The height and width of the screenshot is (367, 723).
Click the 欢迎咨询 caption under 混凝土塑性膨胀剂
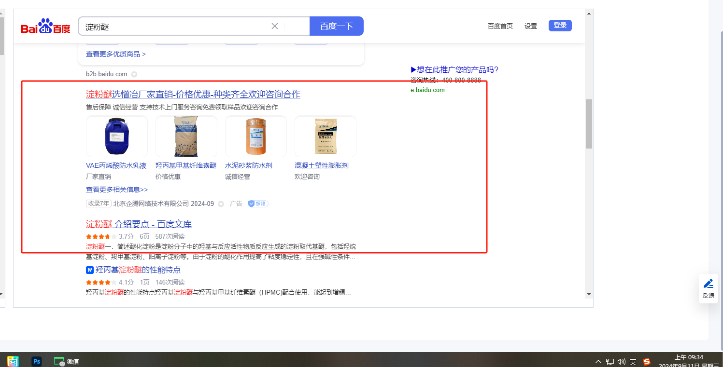pyautogui.click(x=307, y=177)
